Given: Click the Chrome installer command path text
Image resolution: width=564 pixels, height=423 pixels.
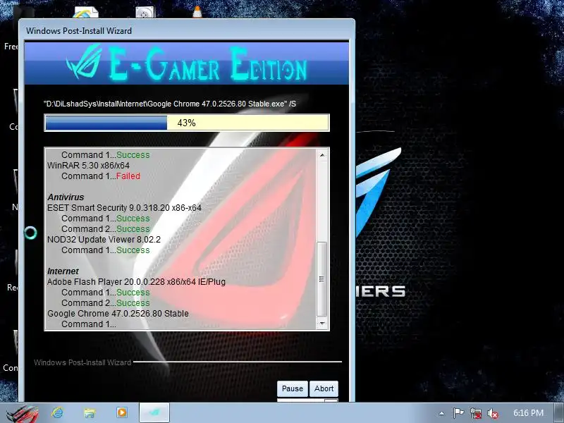Looking at the screenshot, I should point(170,104).
